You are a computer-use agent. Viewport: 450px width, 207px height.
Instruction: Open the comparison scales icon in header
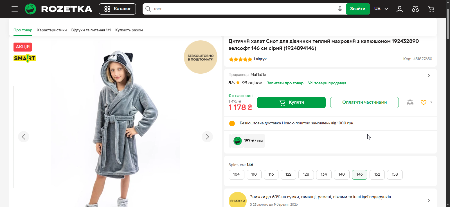pyautogui.click(x=415, y=9)
